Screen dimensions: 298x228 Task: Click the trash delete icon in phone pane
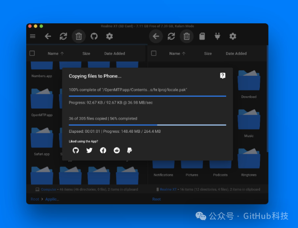(187, 36)
